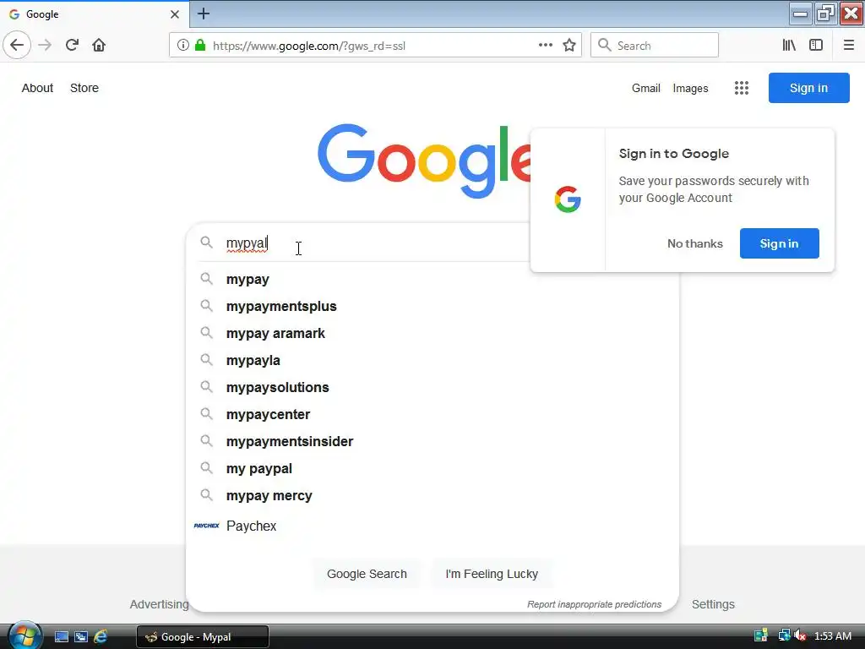Show site information icon in address bar
Image resolution: width=865 pixels, height=649 pixels.
coord(183,46)
